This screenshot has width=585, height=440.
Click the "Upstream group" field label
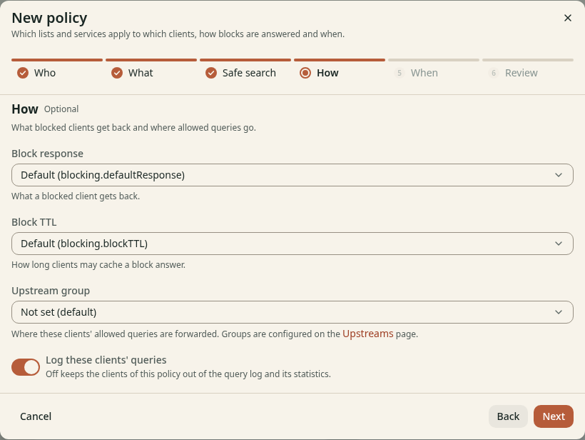click(x=51, y=291)
